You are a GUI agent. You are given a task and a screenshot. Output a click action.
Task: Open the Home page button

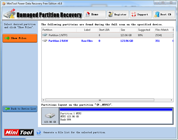(x=95, y=14)
